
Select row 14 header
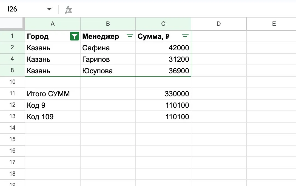coord(12,128)
